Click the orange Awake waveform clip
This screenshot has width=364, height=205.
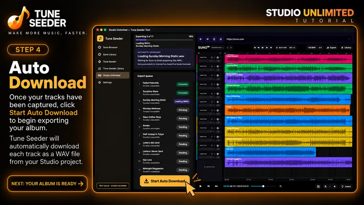tap(287, 110)
